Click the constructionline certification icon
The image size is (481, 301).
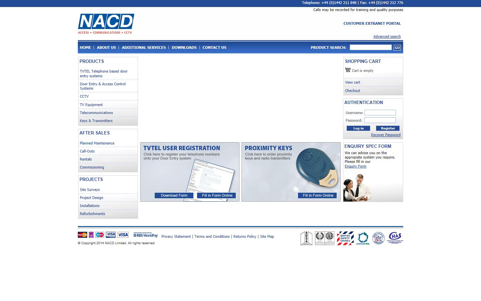point(363,238)
